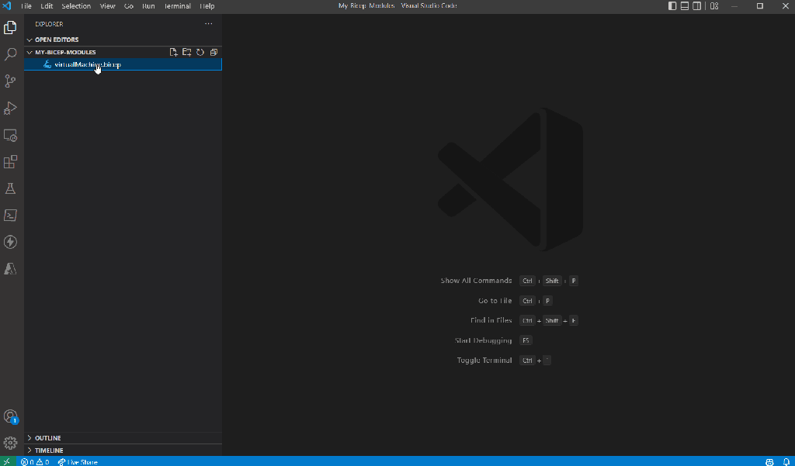Open the Extensions view

(x=11, y=162)
